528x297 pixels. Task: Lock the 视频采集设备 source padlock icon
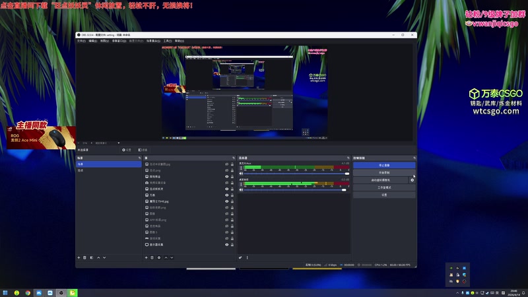pyautogui.click(x=232, y=183)
